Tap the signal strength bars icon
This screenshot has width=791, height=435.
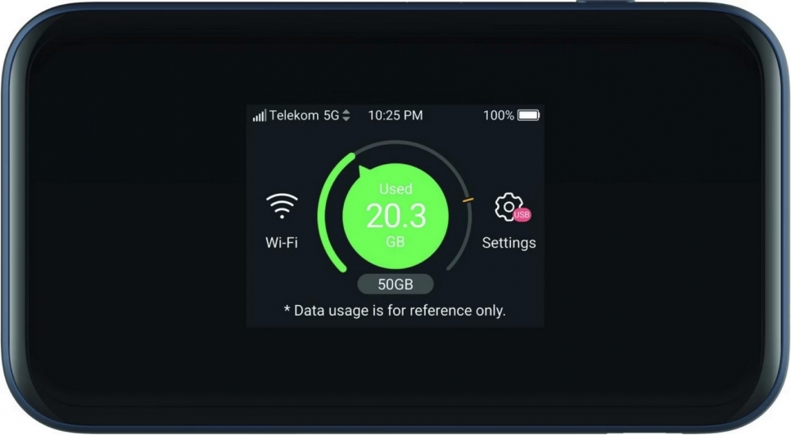tap(260, 115)
